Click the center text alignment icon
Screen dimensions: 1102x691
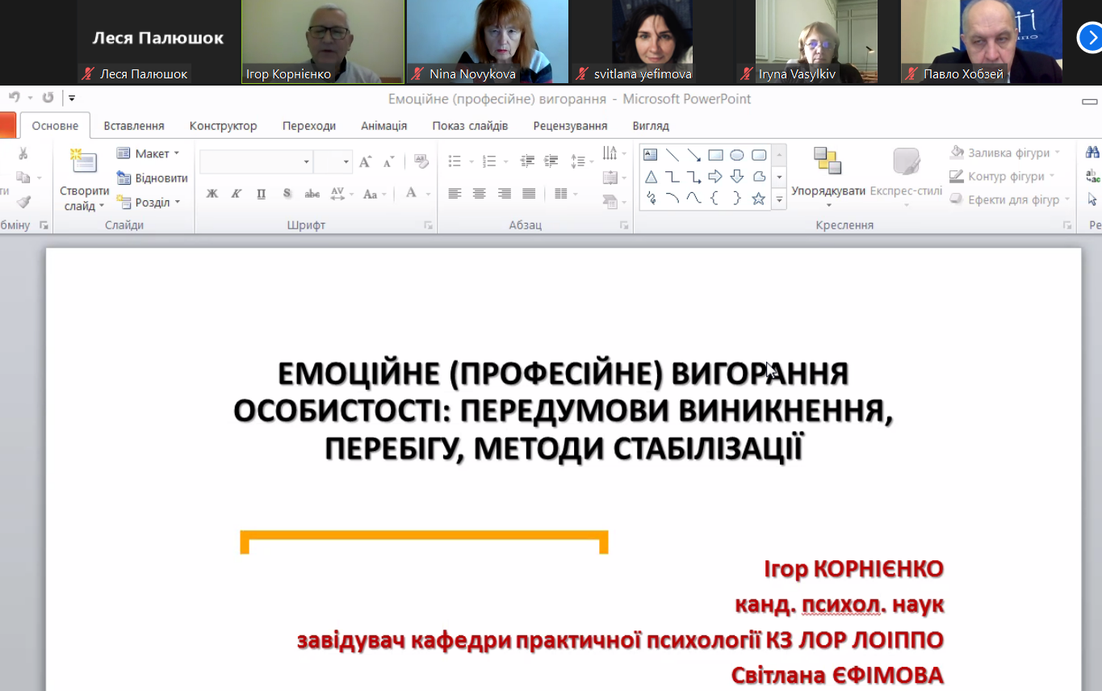coord(480,194)
